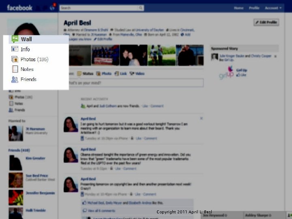292x219 pixels.
Task: Open the Friends (418) sidebar heading
Action: pyautogui.click(x=19, y=150)
